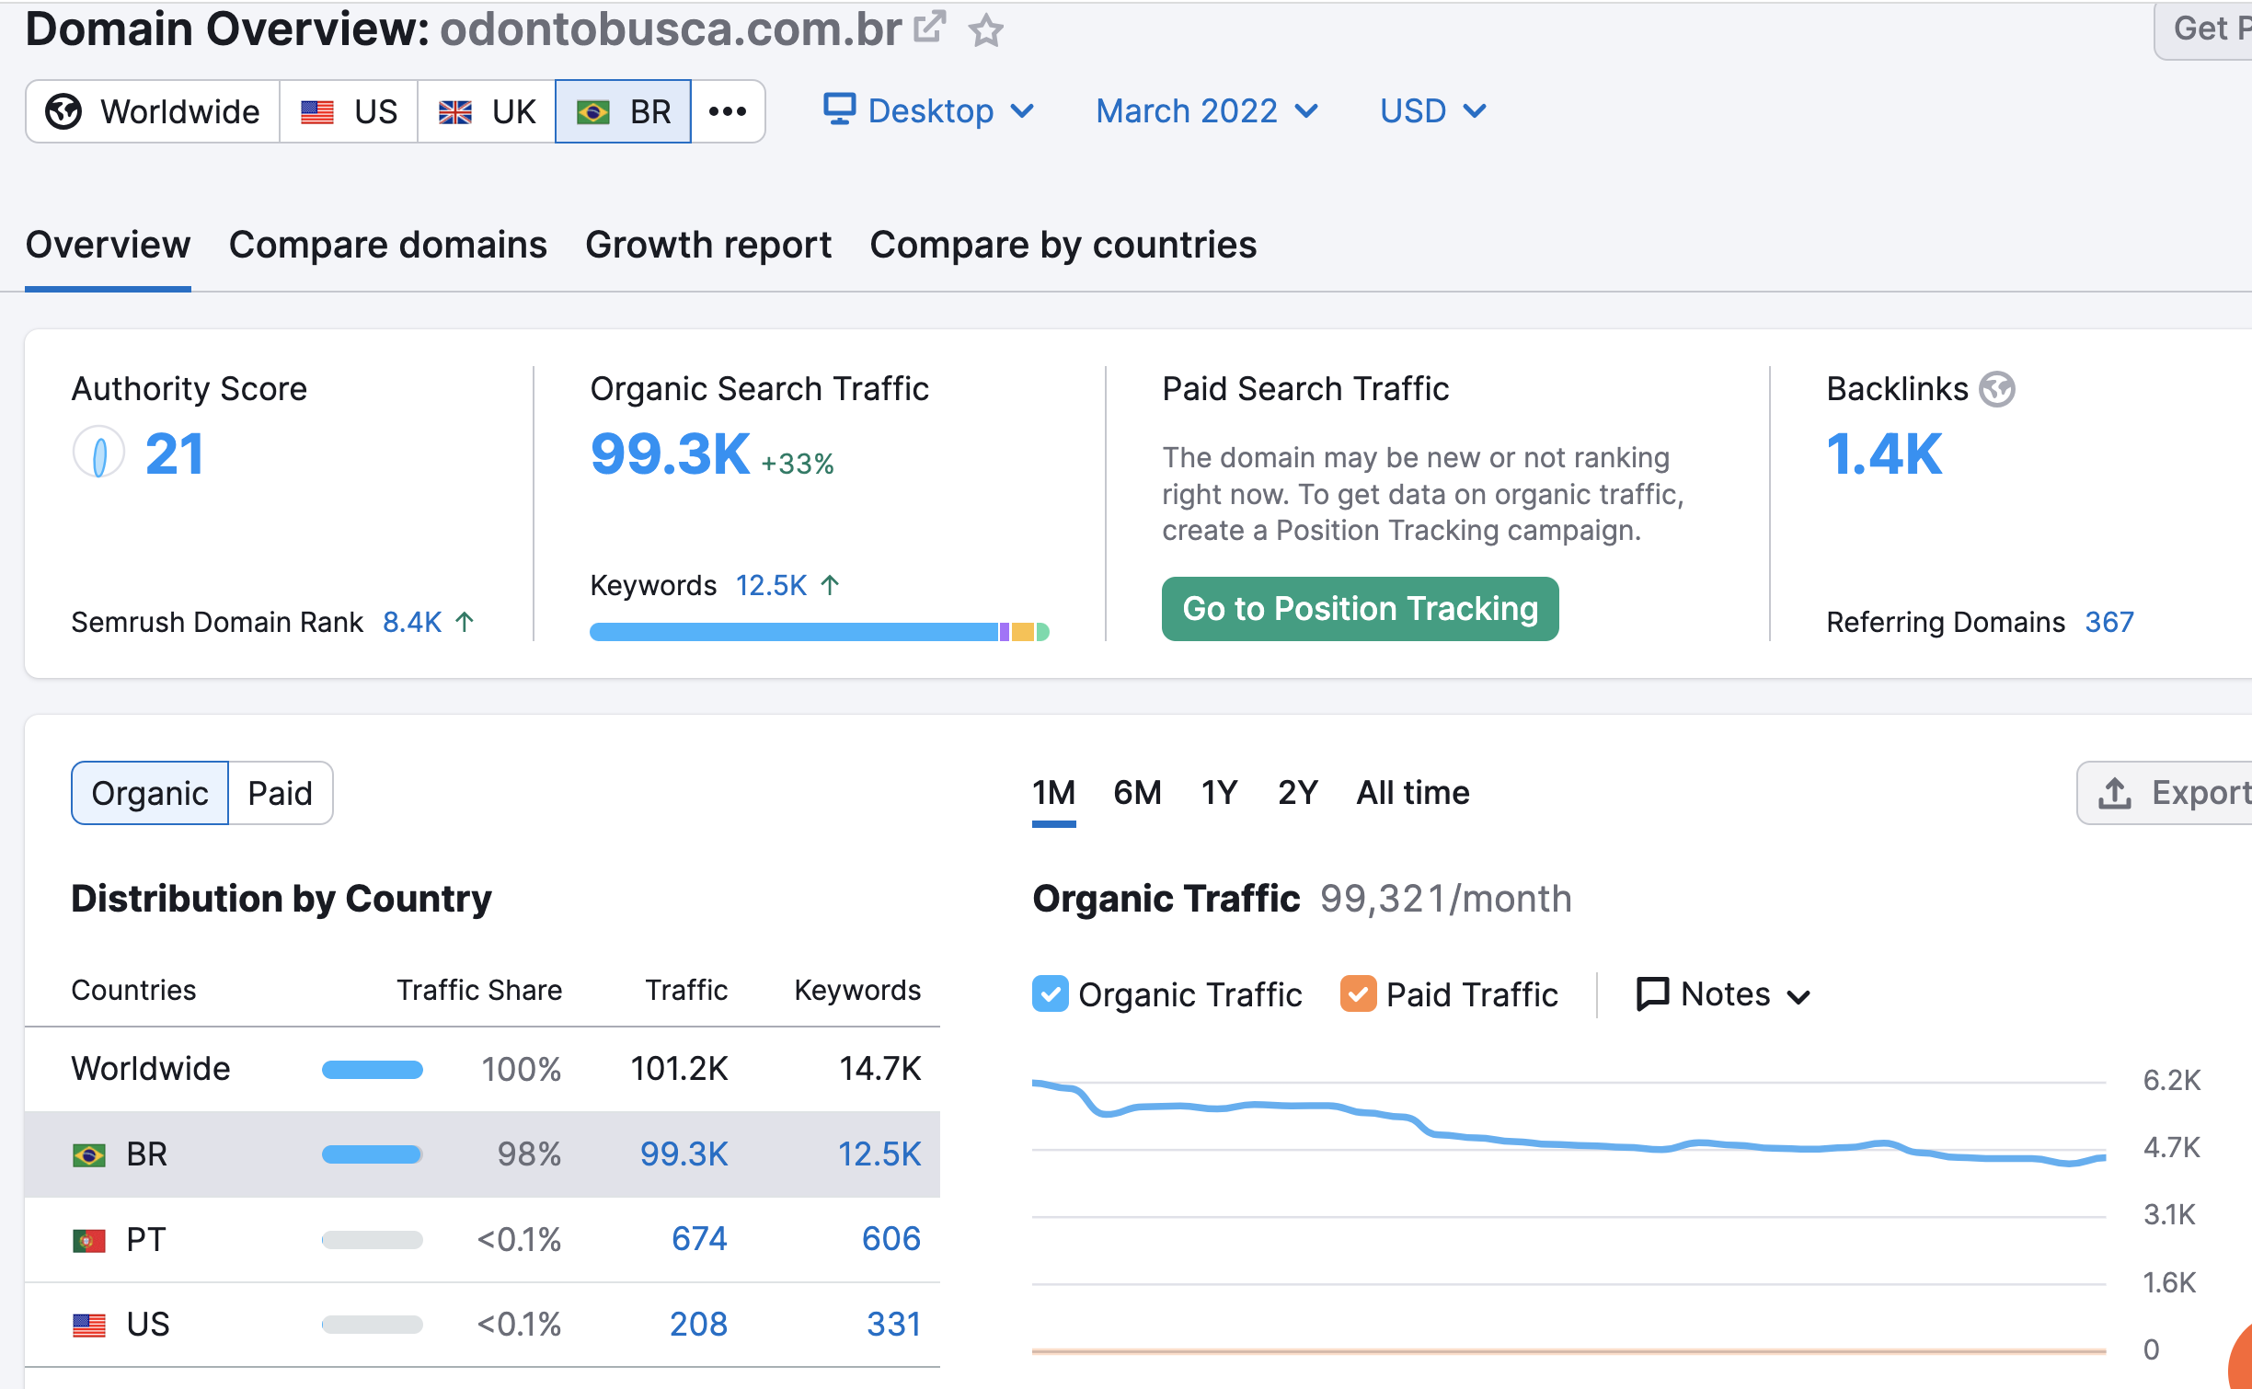Viewport: 2252px width, 1389px height.
Task: Open Desktop device dropdown
Action: (x=929, y=111)
